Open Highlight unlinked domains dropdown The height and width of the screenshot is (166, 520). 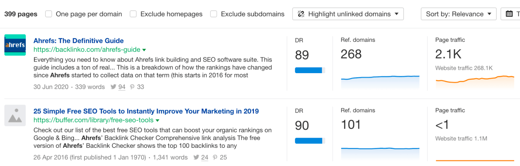348,14
